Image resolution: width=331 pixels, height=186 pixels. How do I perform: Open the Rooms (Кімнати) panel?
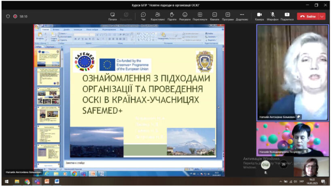214,15
